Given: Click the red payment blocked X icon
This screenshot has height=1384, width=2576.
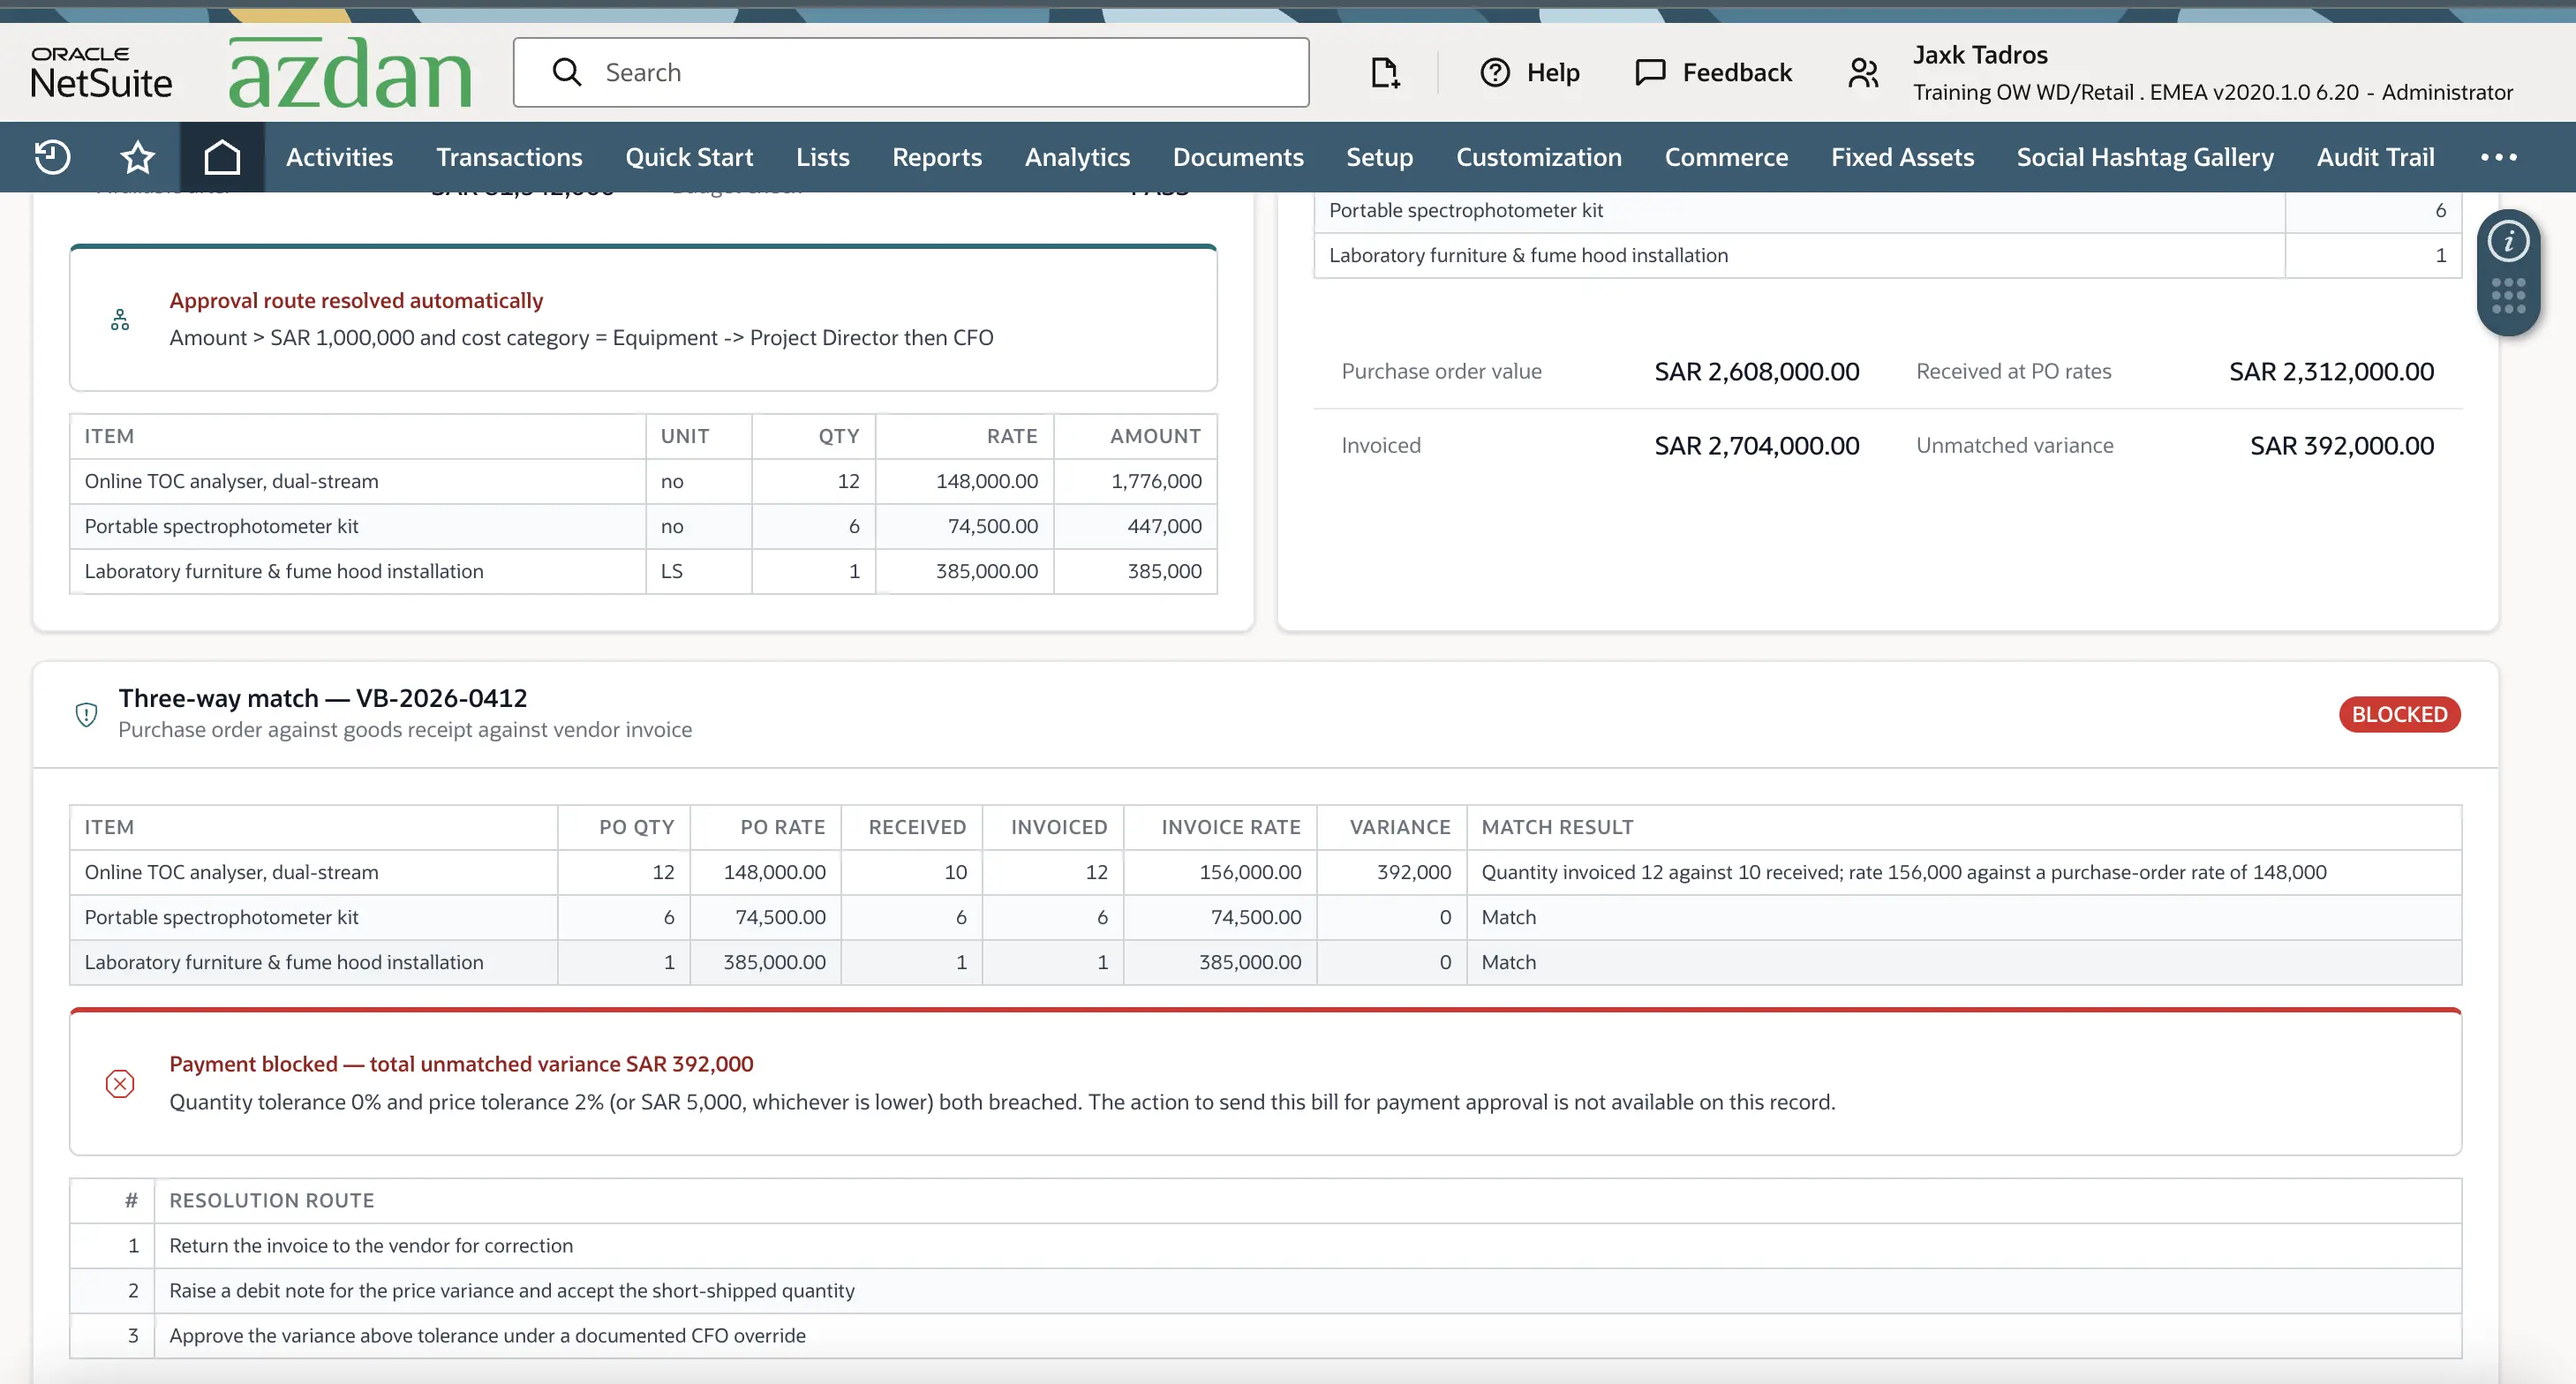Looking at the screenshot, I should 120,1083.
